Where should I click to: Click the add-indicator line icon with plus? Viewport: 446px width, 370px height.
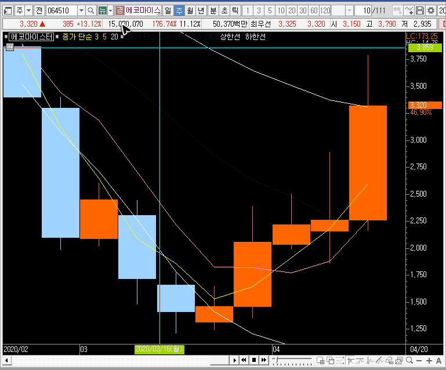tap(409, 11)
